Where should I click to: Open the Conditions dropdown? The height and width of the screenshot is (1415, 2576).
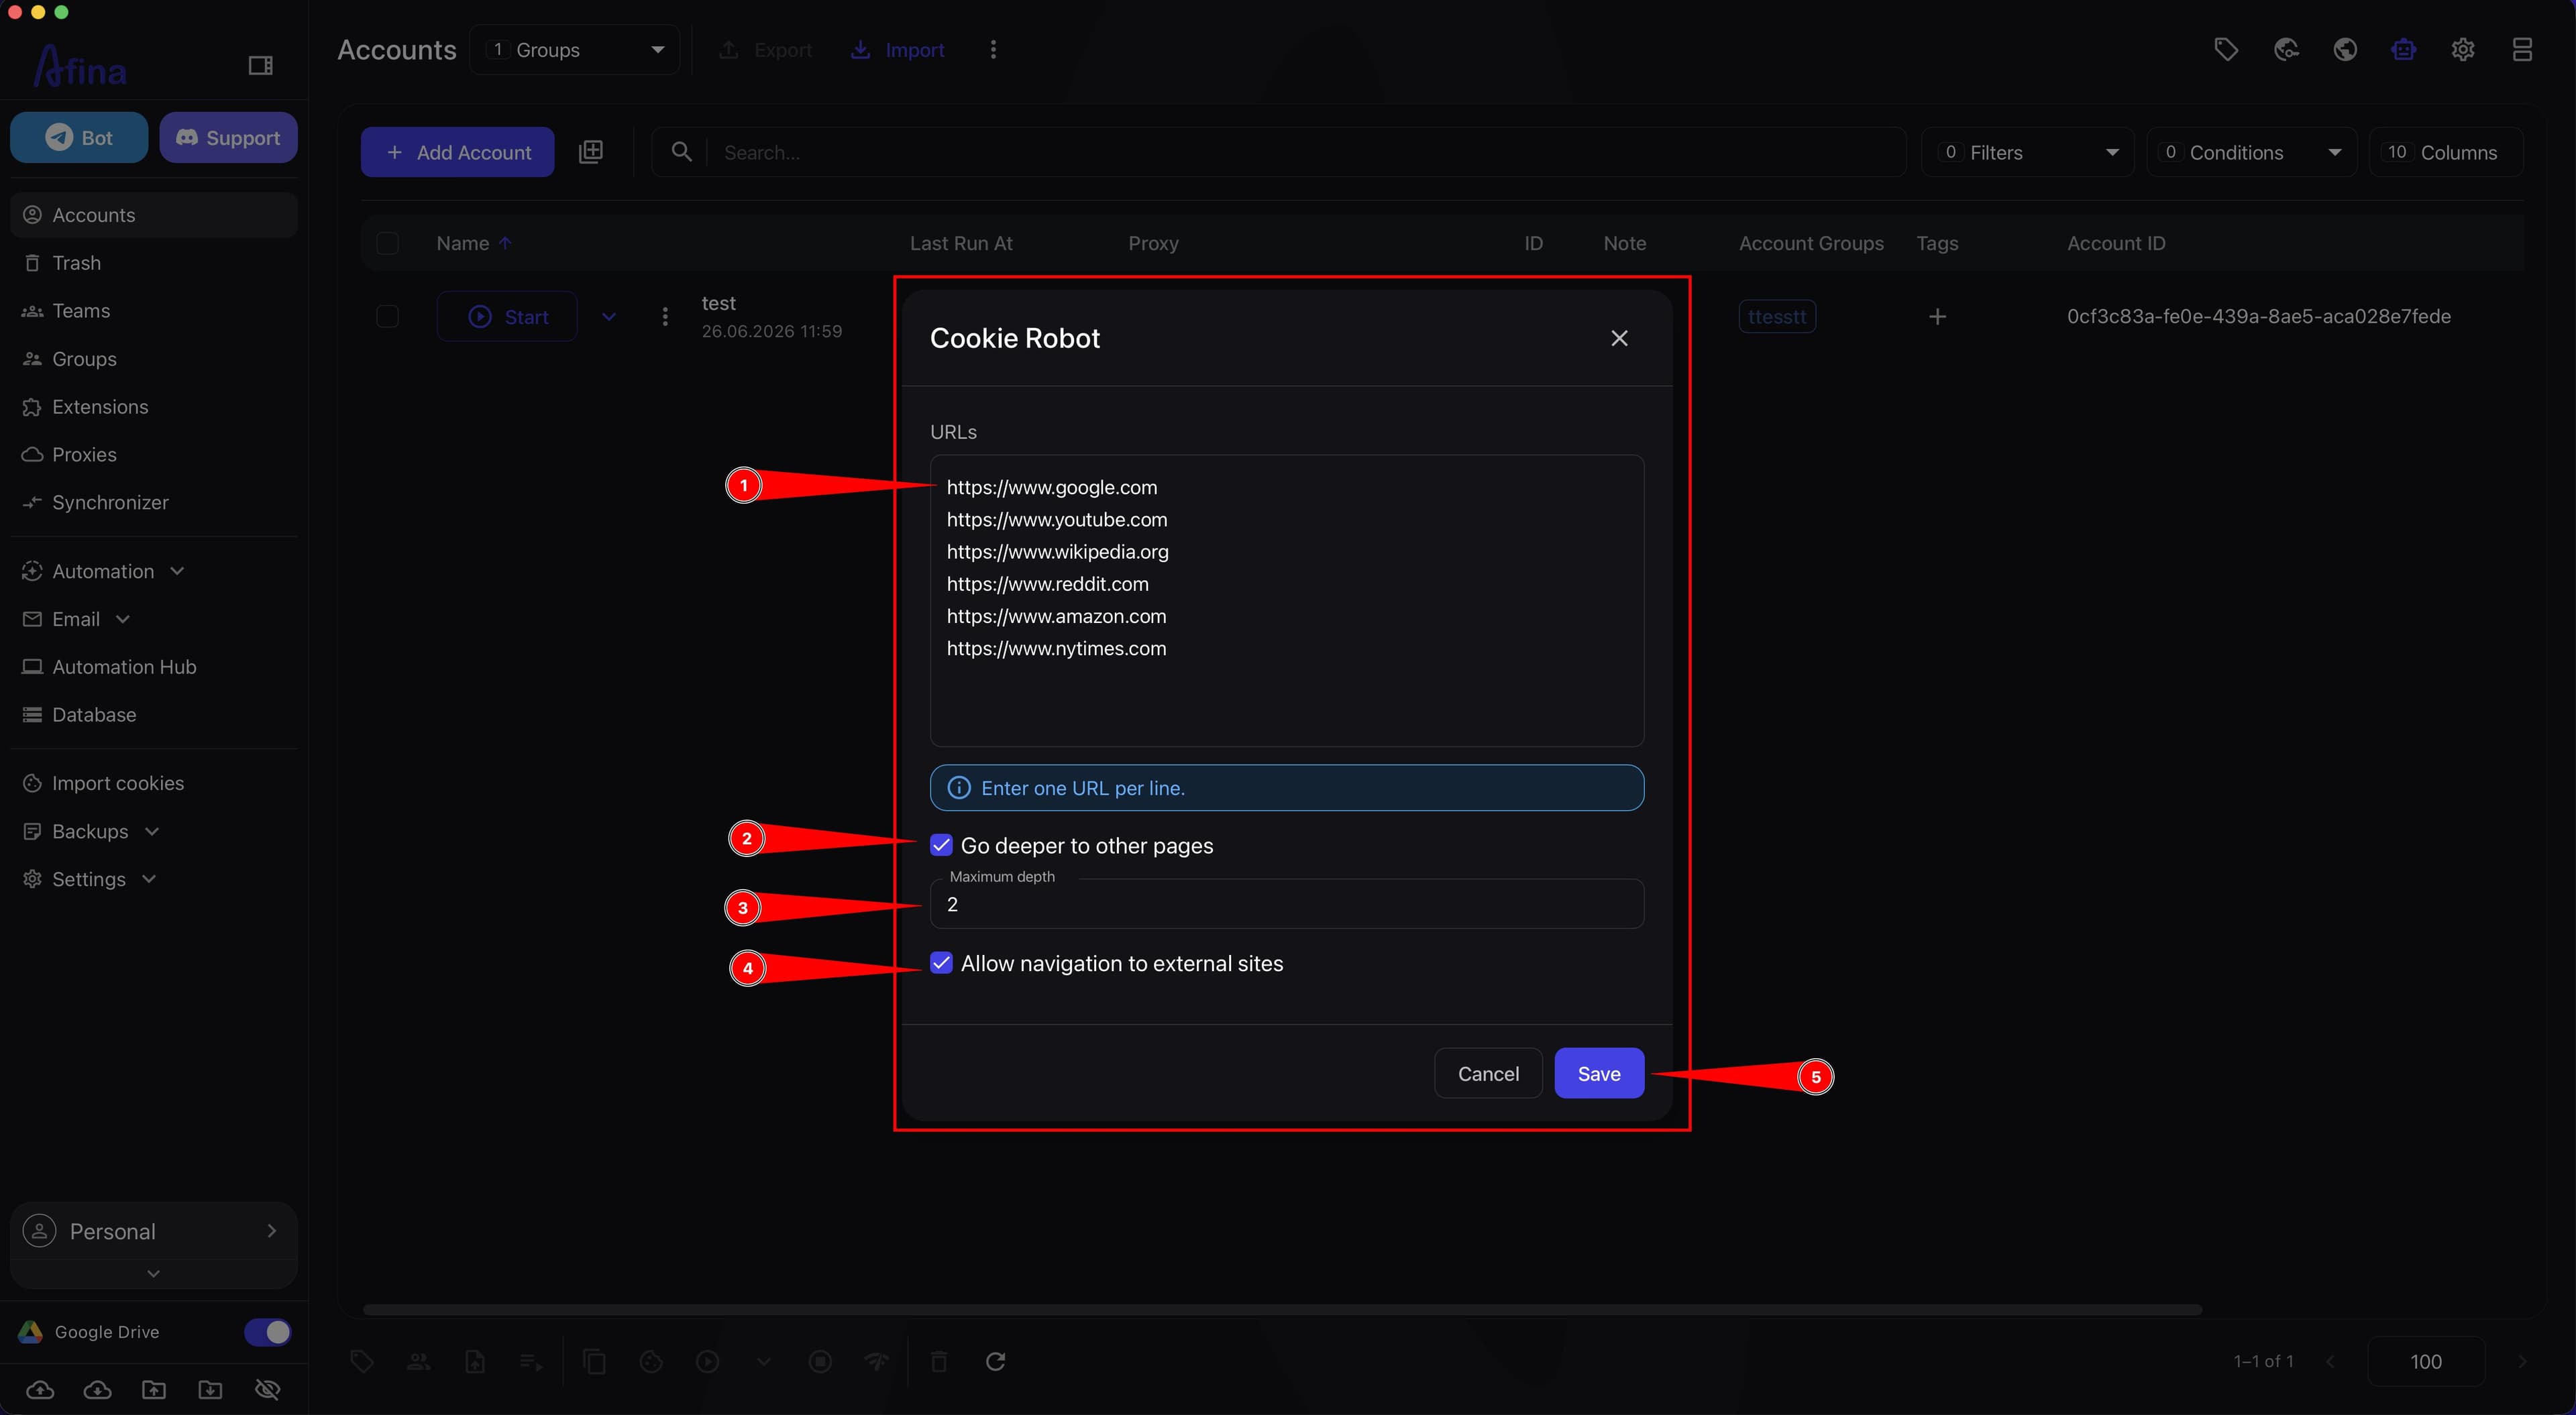click(2252, 152)
